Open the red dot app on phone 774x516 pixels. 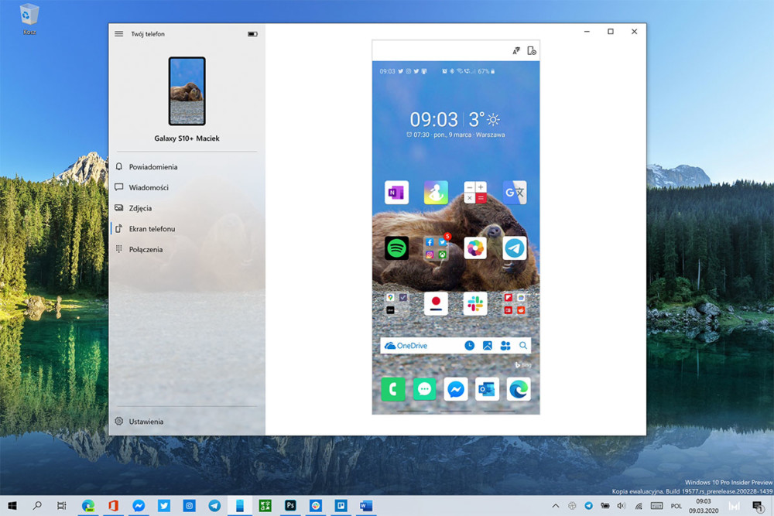(436, 303)
